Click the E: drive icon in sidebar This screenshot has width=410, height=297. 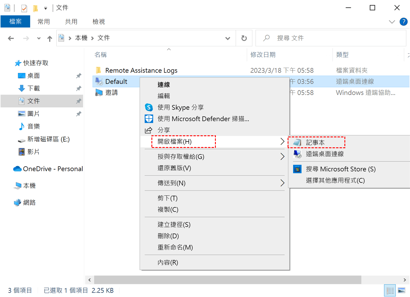(x=22, y=140)
